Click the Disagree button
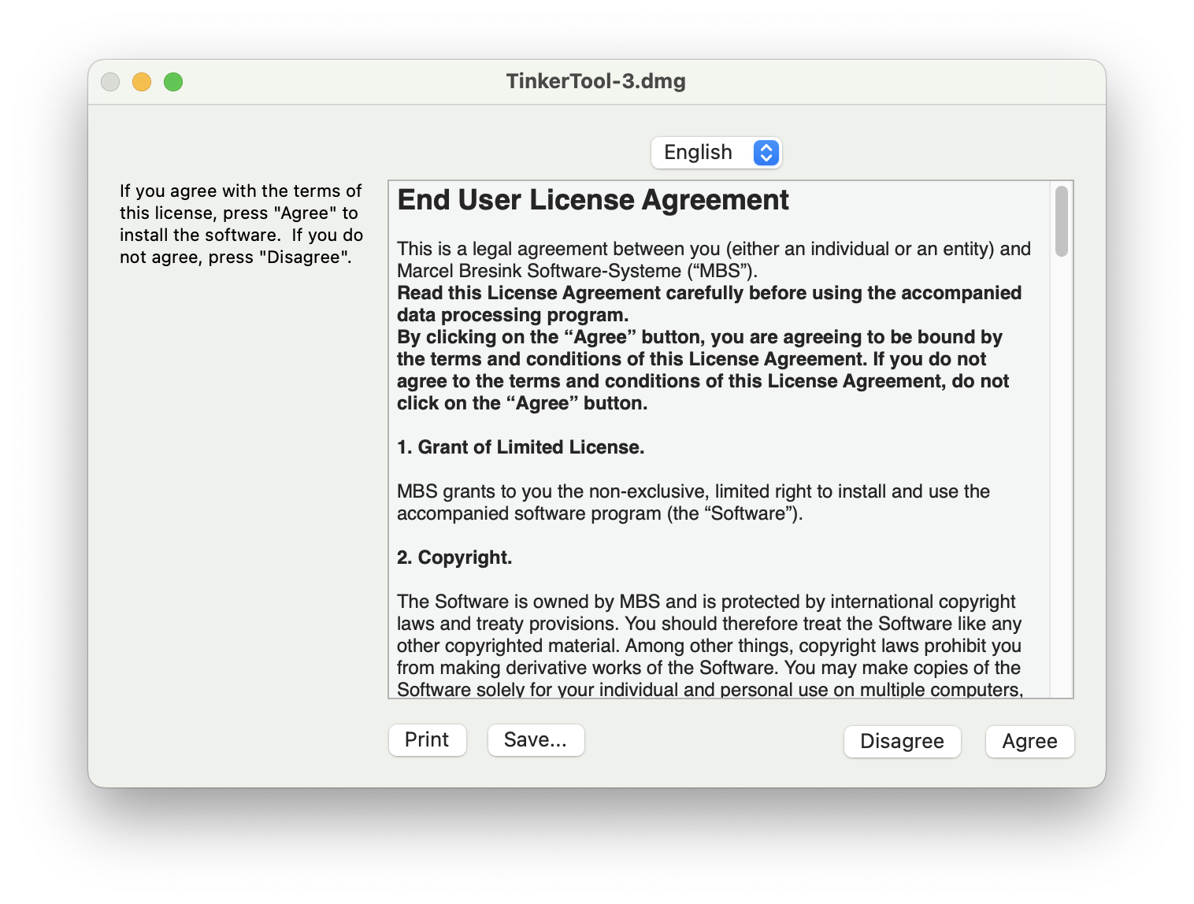Viewport: 1194px width, 904px height. coord(902,741)
